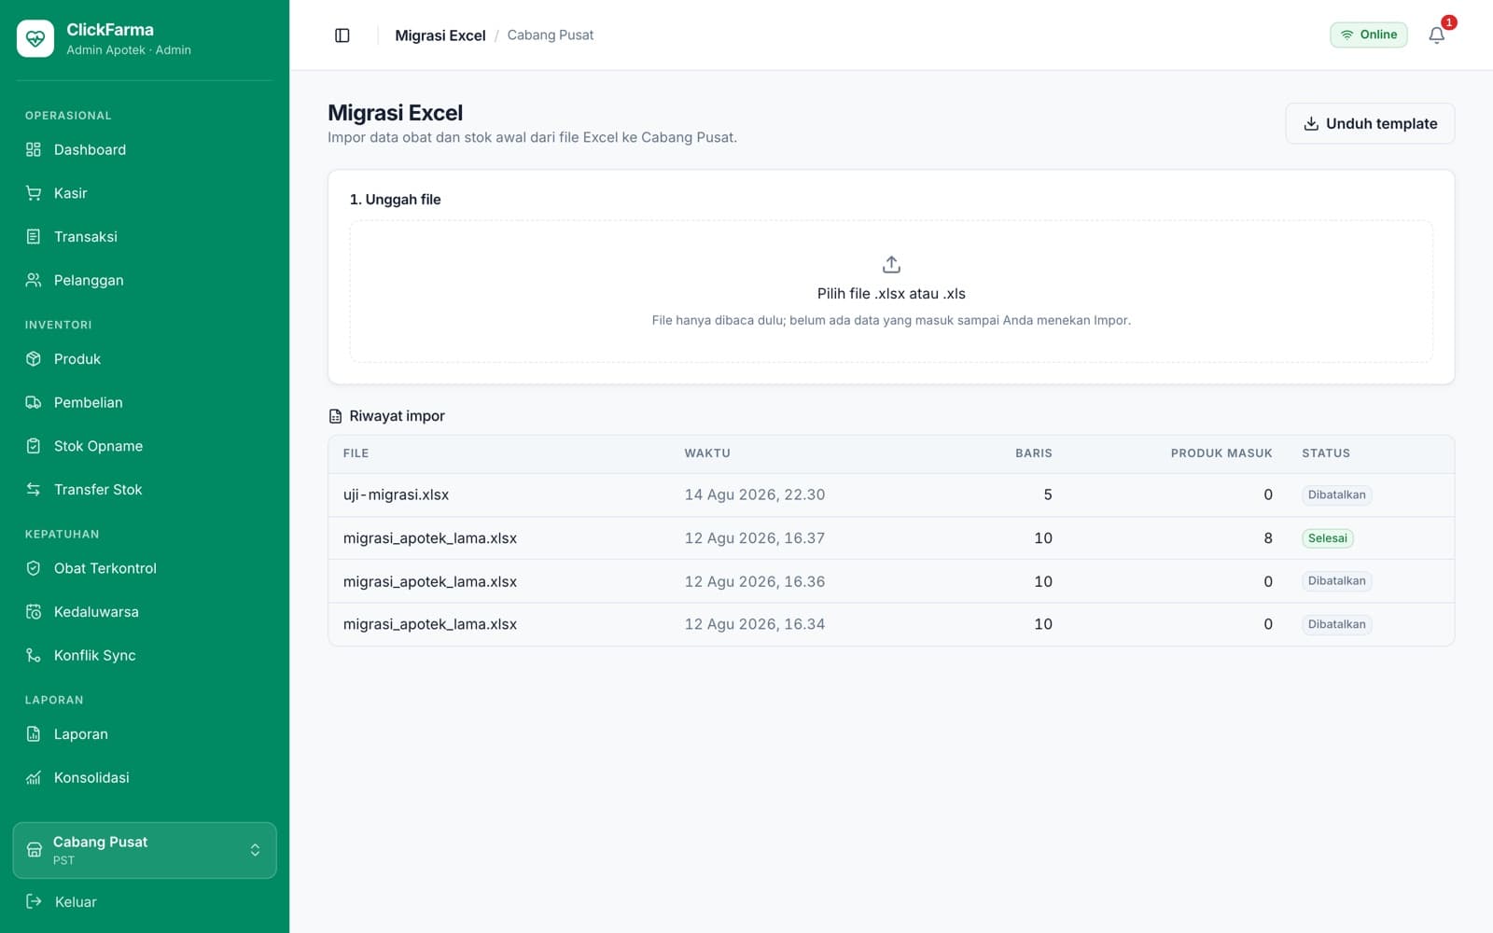Click the 12 Agu 2026, 16.36 timestamp
This screenshot has width=1493, height=933.
point(755,581)
